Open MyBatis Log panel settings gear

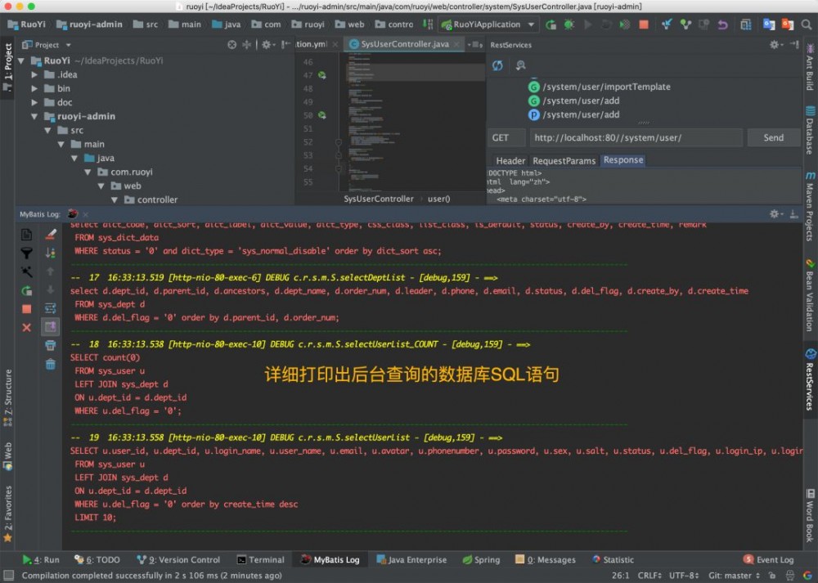pyautogui.click(x=774, y=213)
